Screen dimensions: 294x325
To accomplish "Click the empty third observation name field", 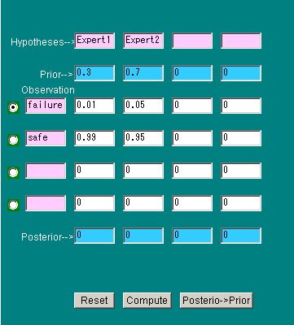I will tap(46, 171).
